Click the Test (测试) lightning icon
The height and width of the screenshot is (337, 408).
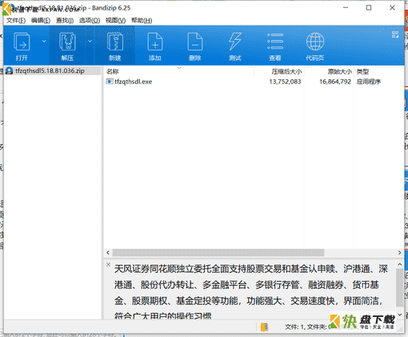point(235,42)
